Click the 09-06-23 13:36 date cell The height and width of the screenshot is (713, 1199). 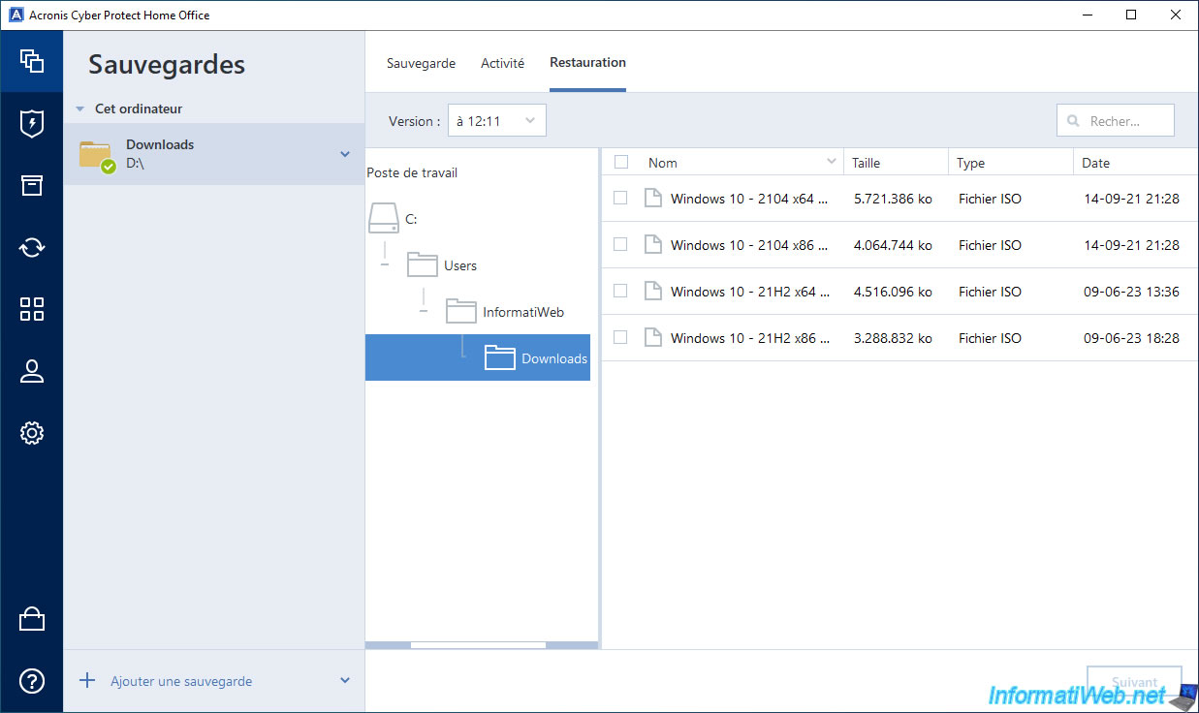[x=1131, y=292]
